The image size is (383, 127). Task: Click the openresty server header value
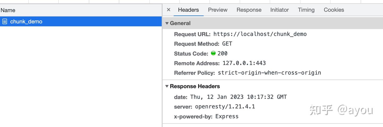tap(225, 107)
